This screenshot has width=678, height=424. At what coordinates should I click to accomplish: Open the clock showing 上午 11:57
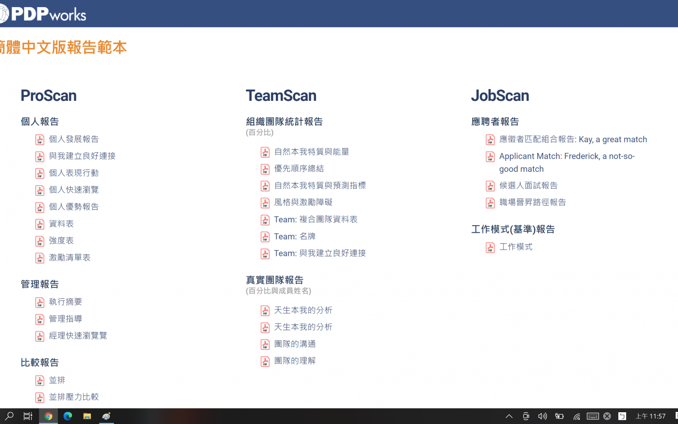tap(651, 416)
